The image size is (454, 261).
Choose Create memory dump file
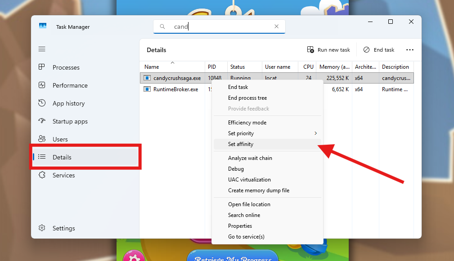268,190
